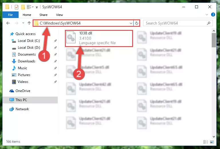
Task: Switch to large icons view in status bar
Action: pos(212,142)
